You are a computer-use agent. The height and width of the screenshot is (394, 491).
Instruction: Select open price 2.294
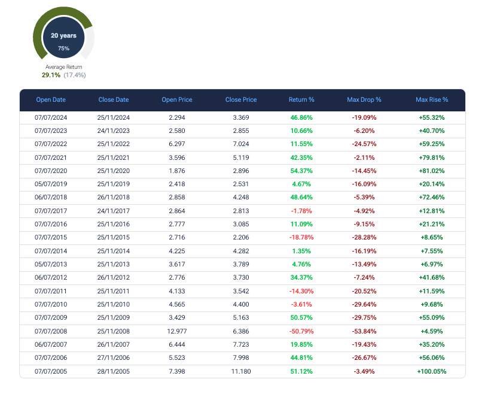point(177,117)
